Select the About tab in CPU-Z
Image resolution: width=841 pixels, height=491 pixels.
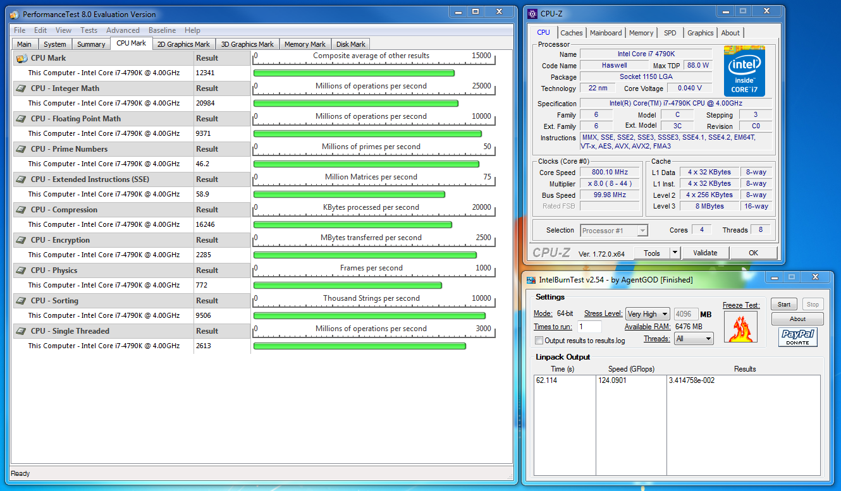730,33
